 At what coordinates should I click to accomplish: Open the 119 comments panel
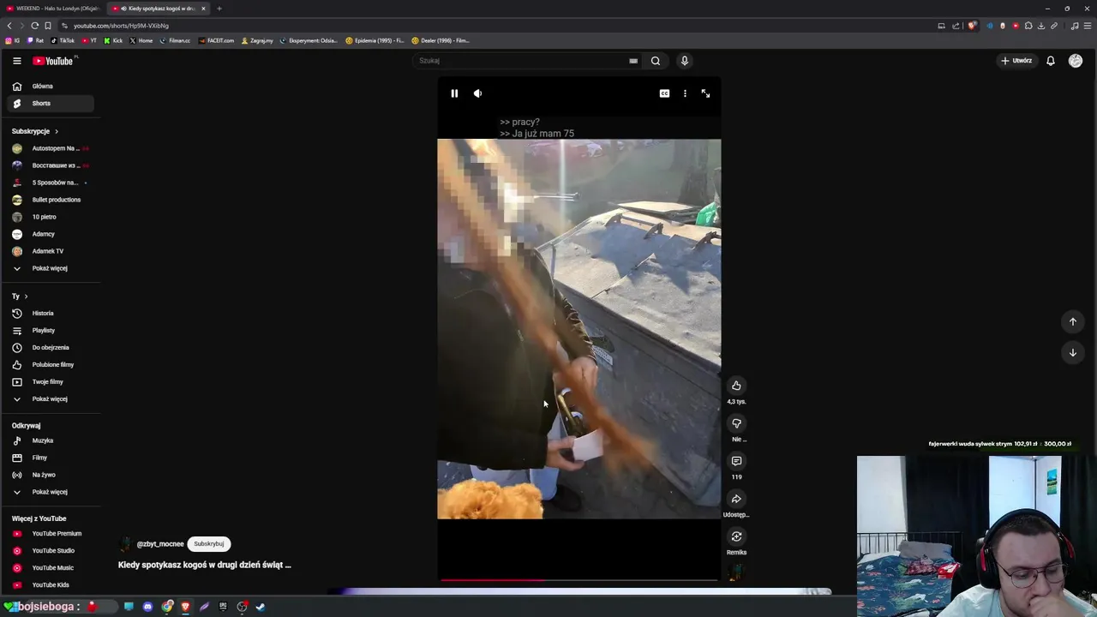tap(736, 461)
